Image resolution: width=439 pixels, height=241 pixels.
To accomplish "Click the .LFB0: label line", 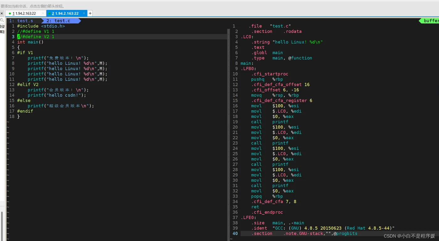I will (x=248, y=69).
